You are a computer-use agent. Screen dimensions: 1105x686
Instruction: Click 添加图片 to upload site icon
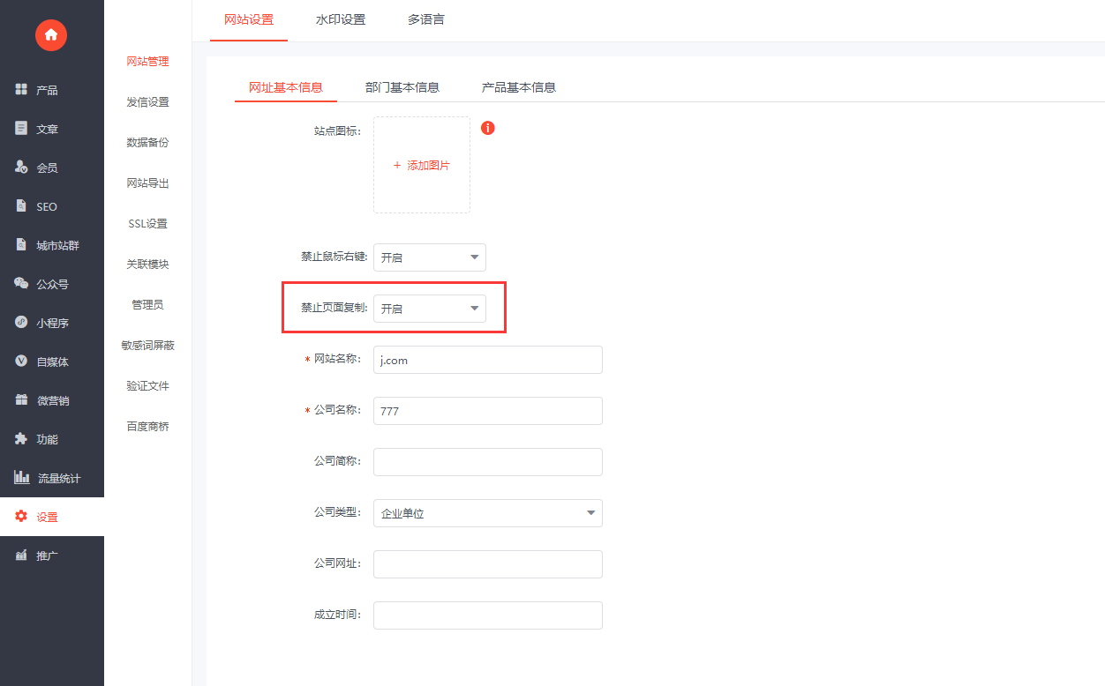[x=422, y=165]
